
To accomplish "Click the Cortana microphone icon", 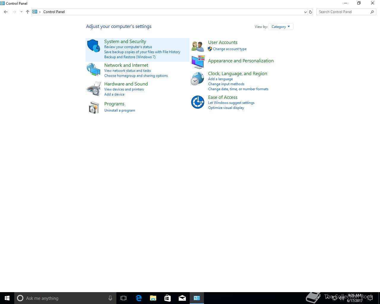I will pyautogui.click(x=110, y=298).
